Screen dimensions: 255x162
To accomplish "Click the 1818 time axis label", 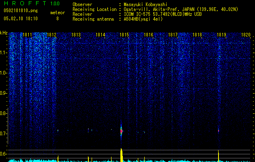I will click(x=197, y=35).
